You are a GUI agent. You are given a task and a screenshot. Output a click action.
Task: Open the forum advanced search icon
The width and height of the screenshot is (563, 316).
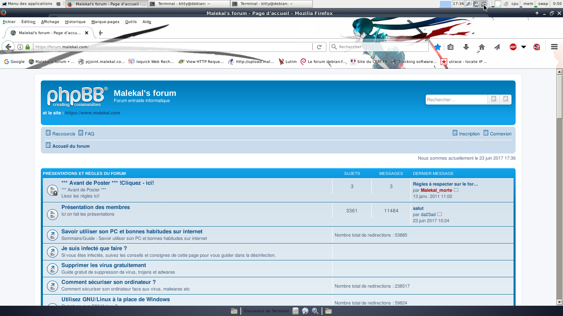(x=506, y=99)
